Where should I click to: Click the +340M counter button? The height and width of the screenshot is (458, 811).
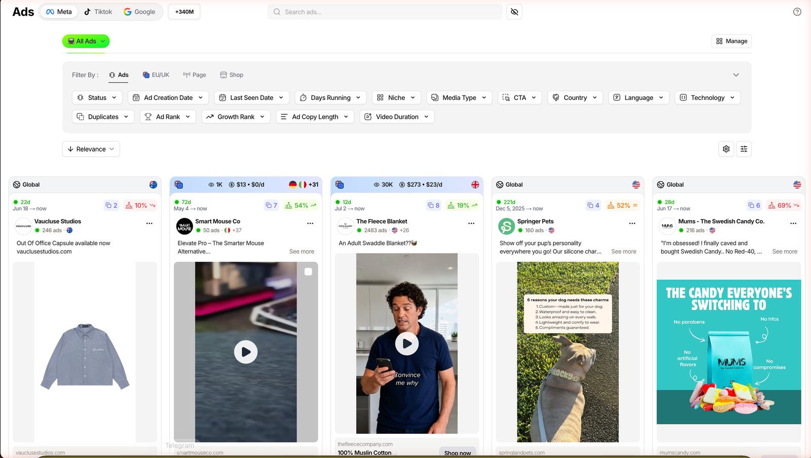pos(185,12)
